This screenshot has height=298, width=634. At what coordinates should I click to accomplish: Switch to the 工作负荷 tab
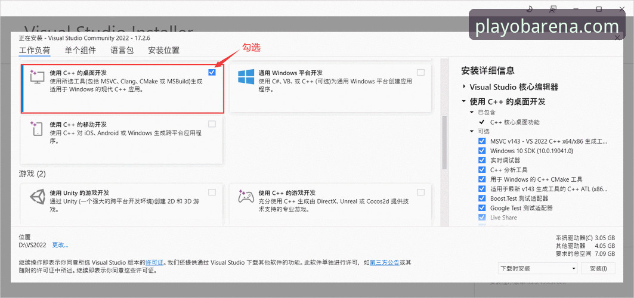35,51
